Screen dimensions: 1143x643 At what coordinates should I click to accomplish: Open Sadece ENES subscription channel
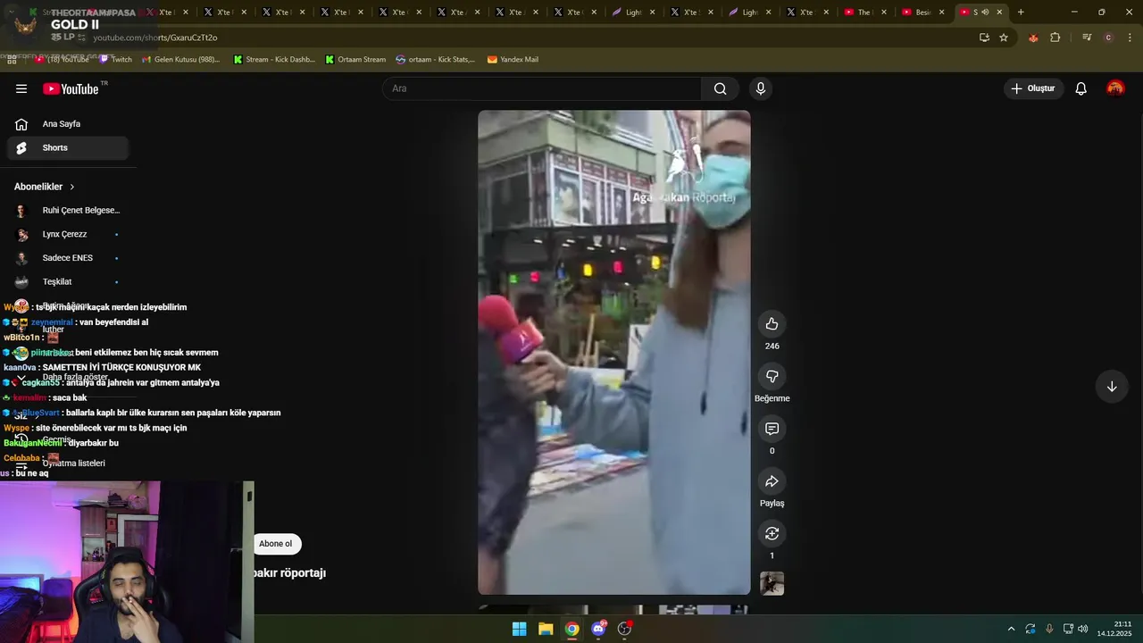(x=68, y=258)
